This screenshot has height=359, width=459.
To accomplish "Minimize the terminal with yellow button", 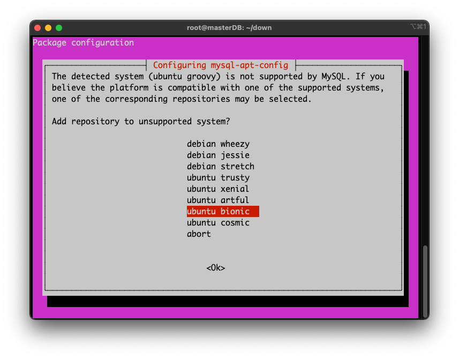I will pyautogui.click(x=48, y=28).
